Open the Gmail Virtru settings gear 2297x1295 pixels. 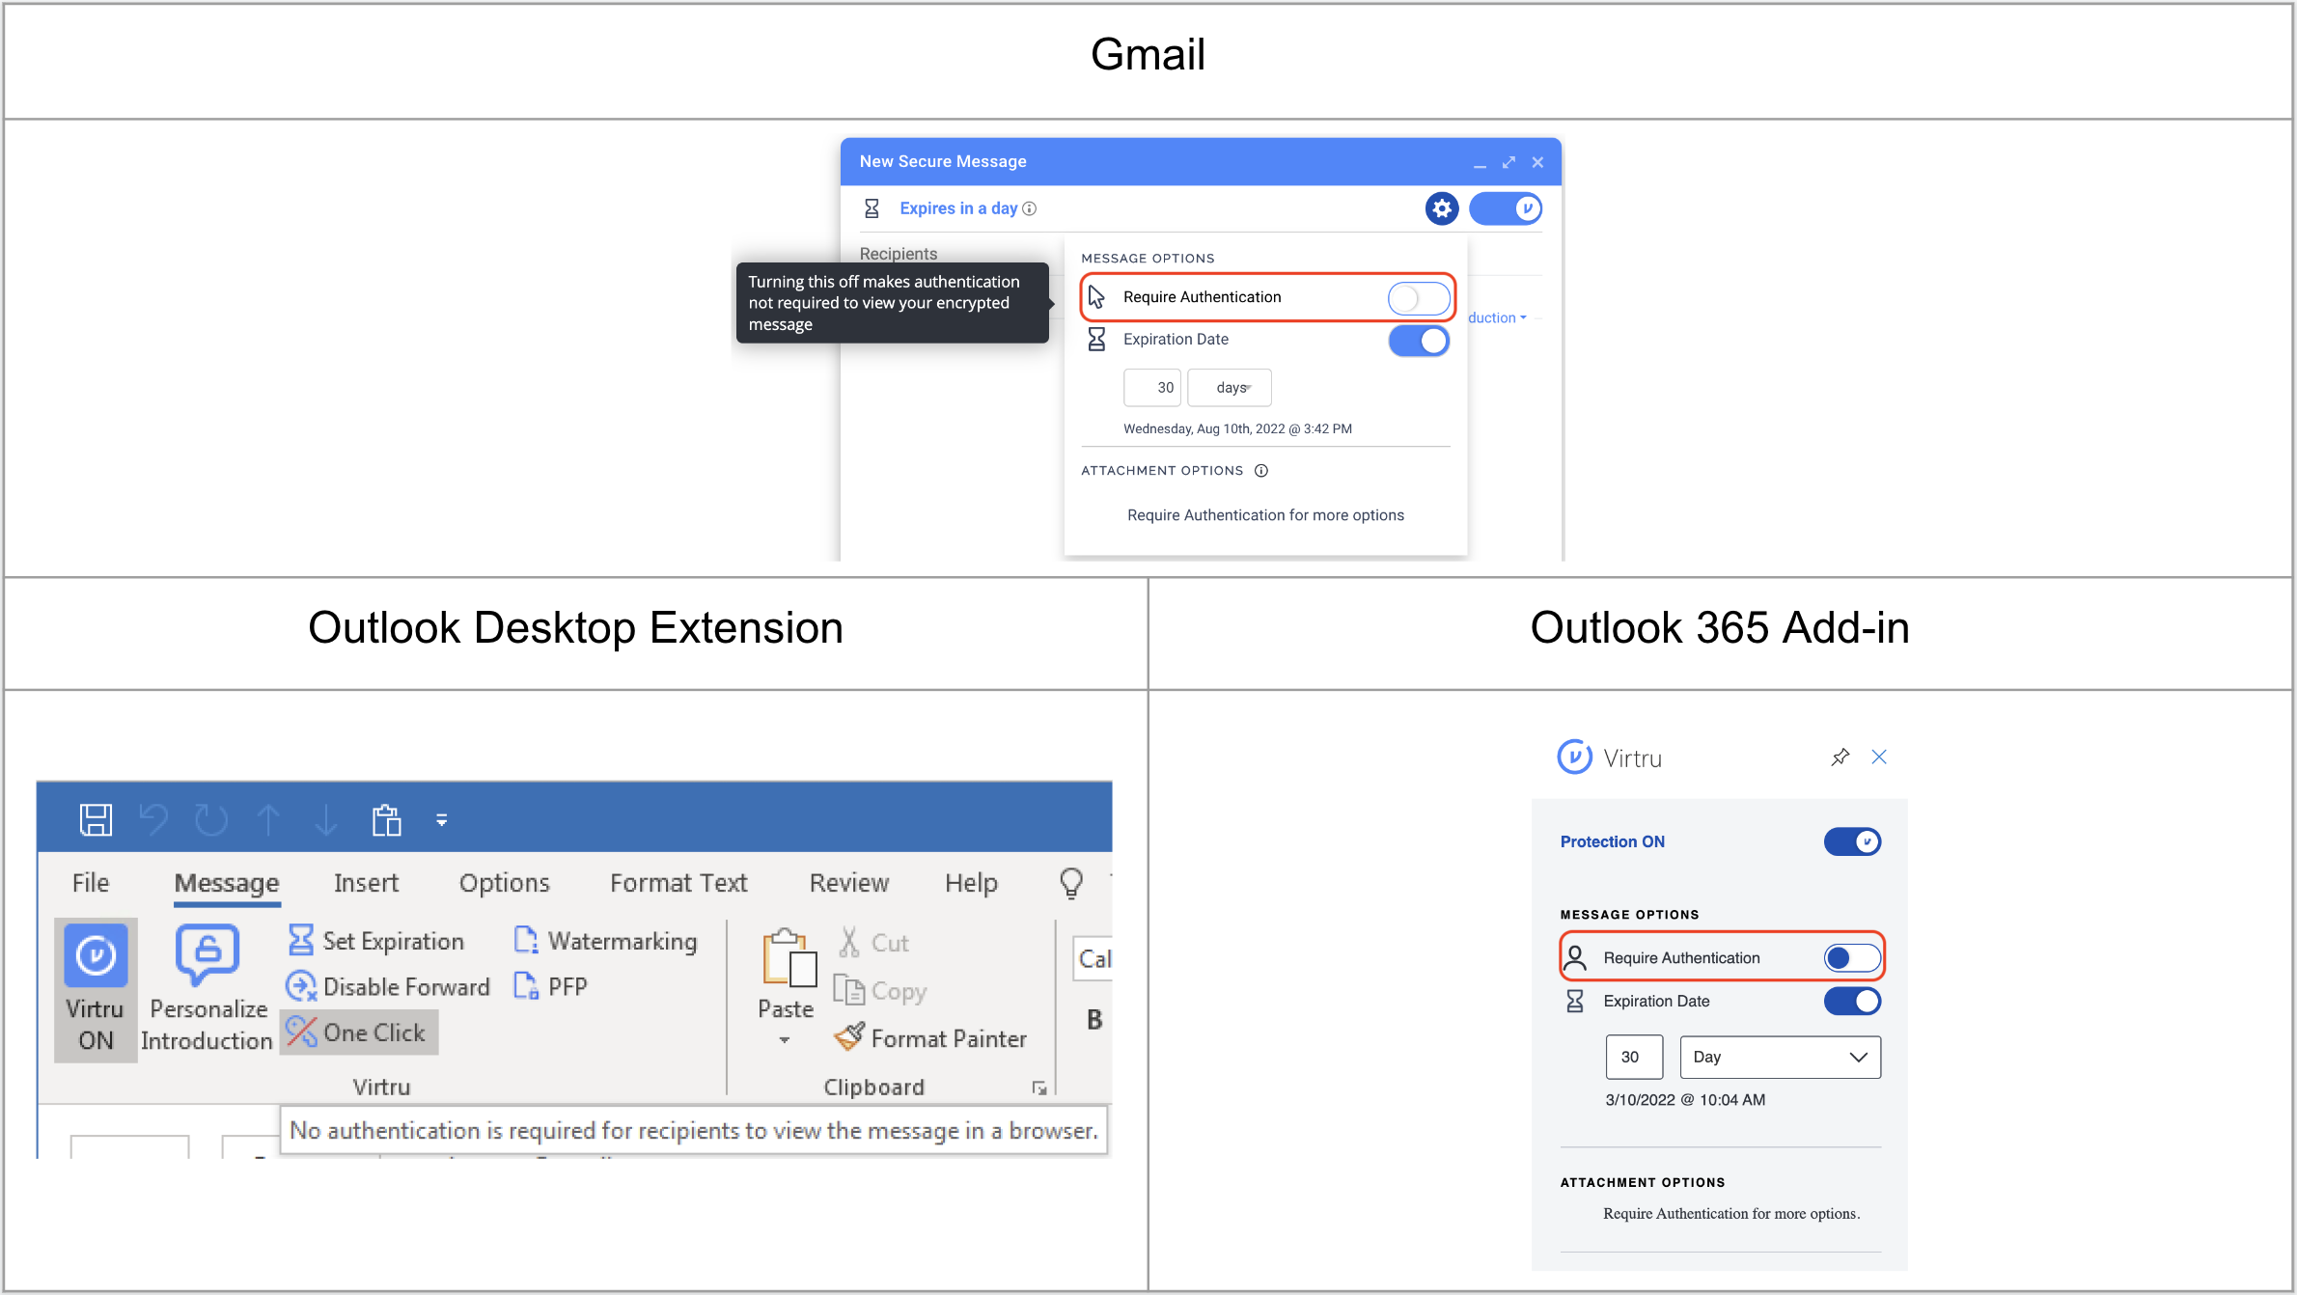click(1442, 208)
